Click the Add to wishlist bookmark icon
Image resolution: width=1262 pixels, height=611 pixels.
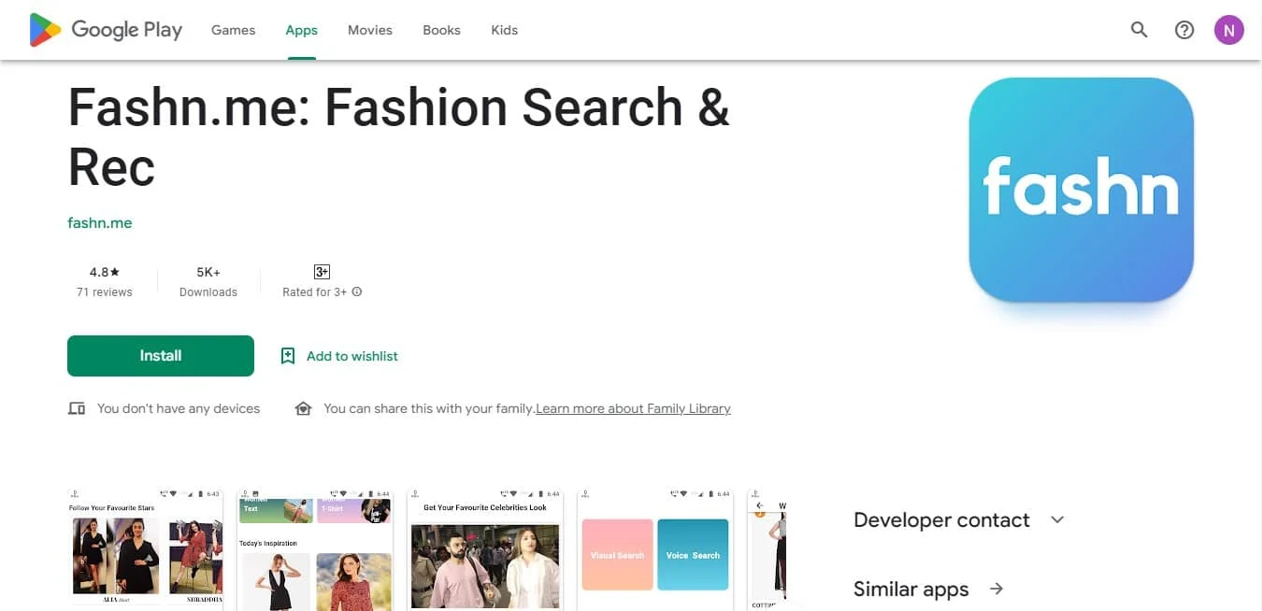(x=288, y=356)
